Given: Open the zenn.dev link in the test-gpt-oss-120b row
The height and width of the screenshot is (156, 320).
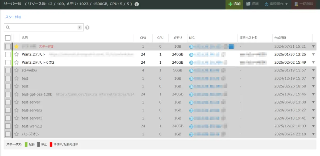Looking at the screenshot, I should [x=95, y=94].
